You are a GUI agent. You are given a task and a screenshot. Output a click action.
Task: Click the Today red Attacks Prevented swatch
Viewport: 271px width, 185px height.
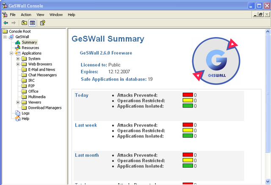pyautogui.click(x=188, y=95)
